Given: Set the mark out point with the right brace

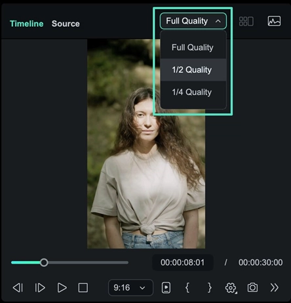Looking at the screenshot, I should pos(209,287).
